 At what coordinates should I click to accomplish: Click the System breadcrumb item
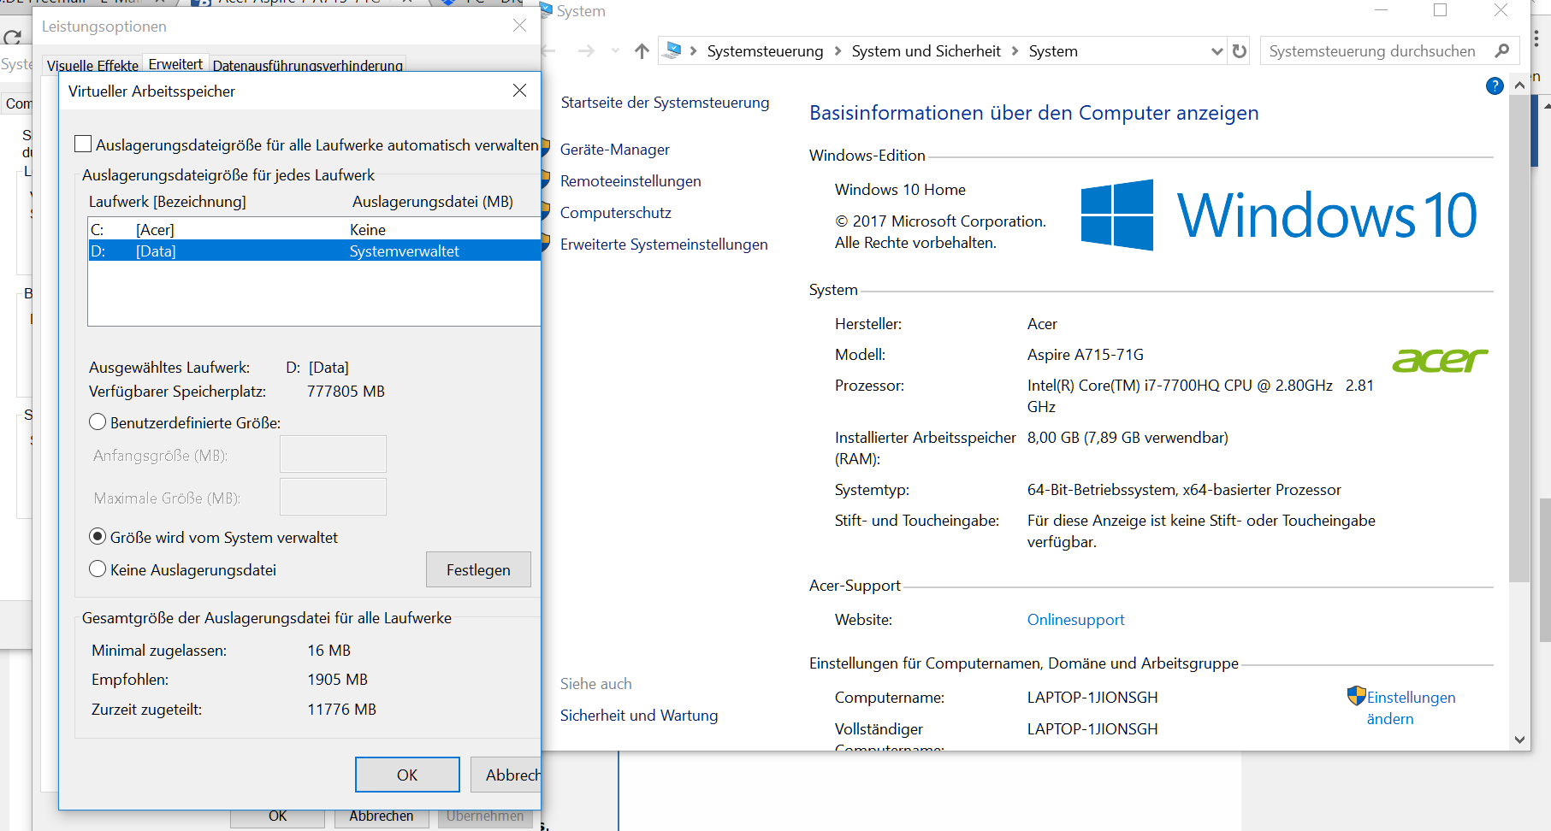(1053, 51)
